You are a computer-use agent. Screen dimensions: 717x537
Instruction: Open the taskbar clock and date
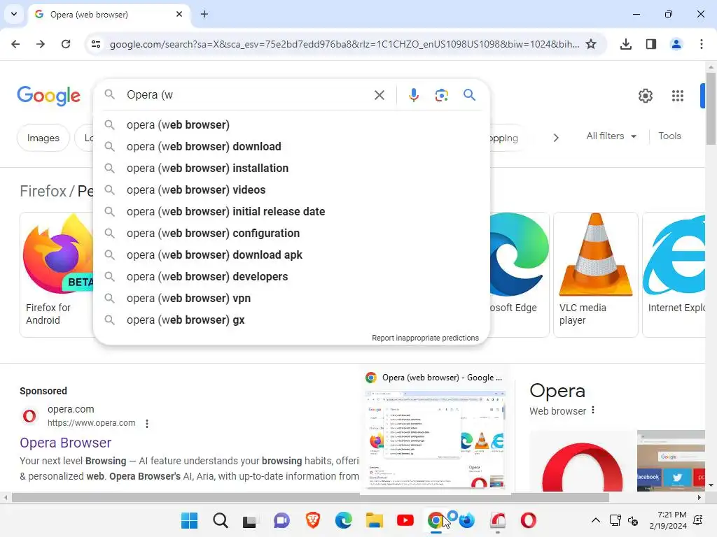coord(667,520)
